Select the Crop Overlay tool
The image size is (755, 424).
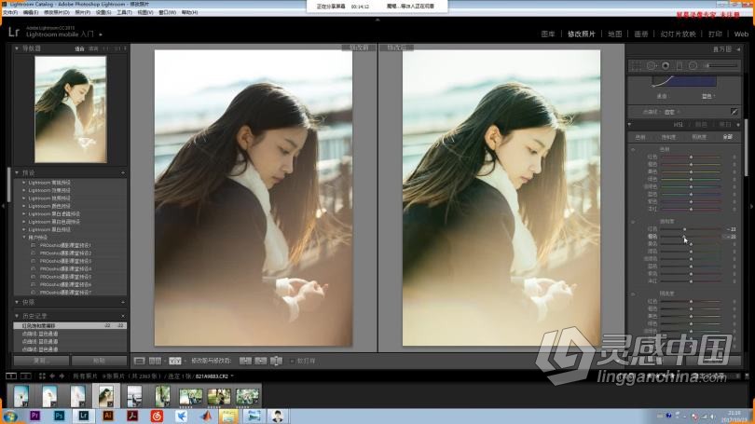(x=636, y=65)
